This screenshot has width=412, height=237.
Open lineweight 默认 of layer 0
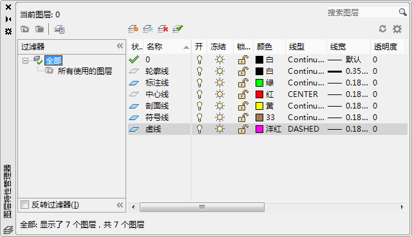point(344,60)
